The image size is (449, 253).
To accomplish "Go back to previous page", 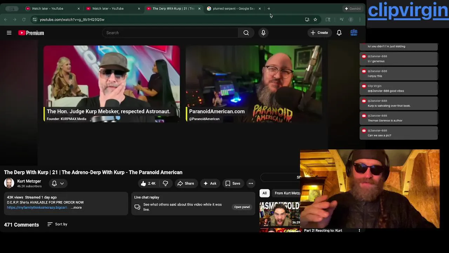I will coord(6,20).
